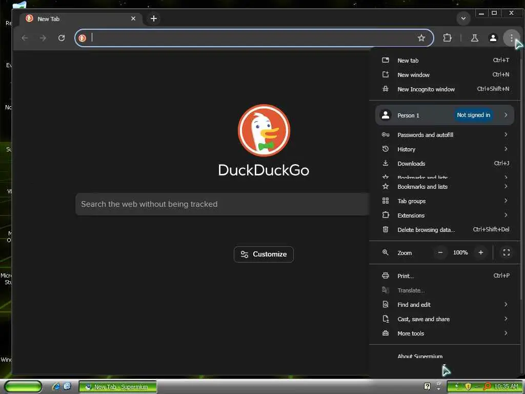
Task: Expand Cast, save and share submenu
Action: pos(446,319)
